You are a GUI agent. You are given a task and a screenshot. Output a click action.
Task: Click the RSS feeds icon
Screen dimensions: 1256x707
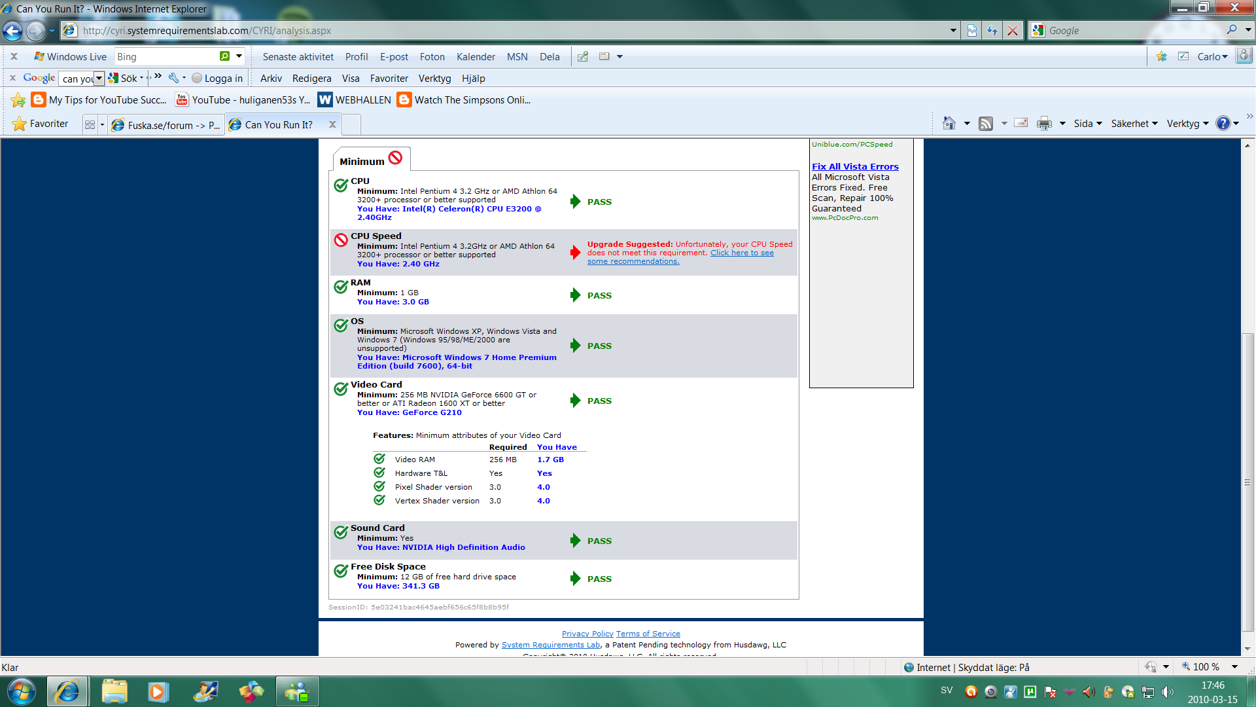(986, 124)
